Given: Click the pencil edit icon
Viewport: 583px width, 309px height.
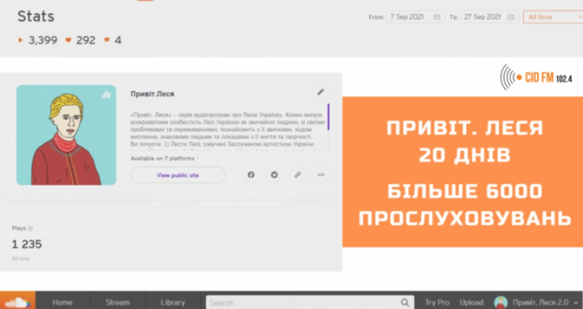Looking at the screenshot, I should (x=321, y=92).
